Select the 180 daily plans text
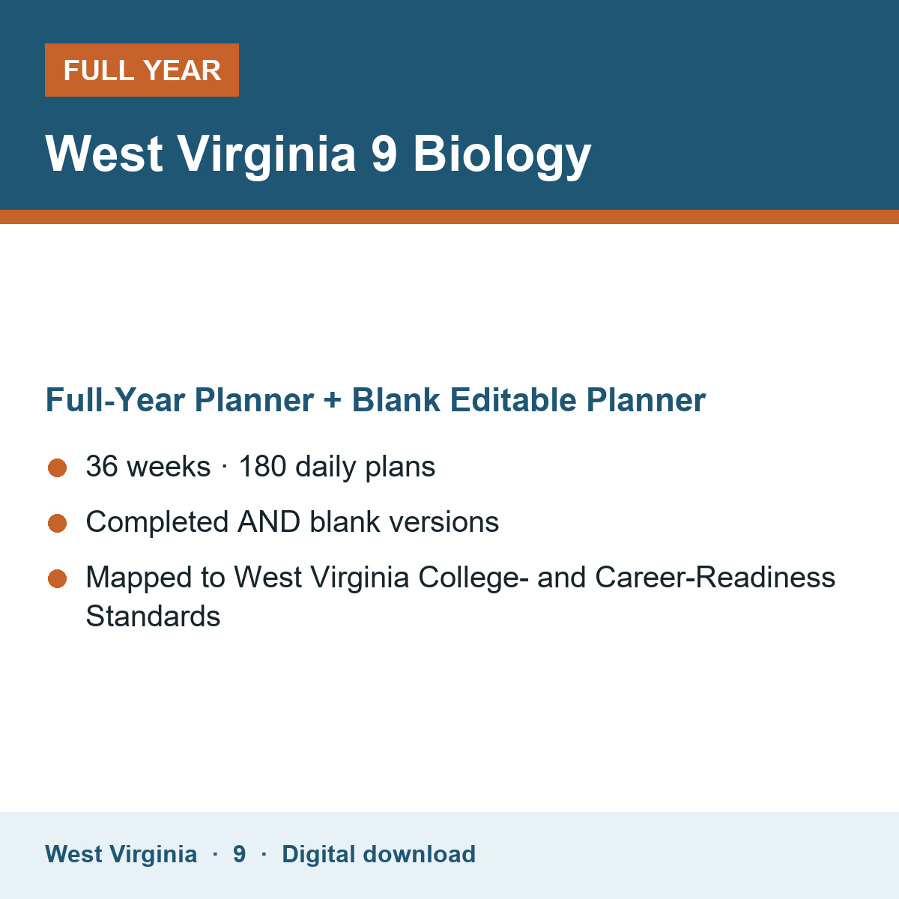The width and height of the screenshot is (899, 899). point(337,467)
